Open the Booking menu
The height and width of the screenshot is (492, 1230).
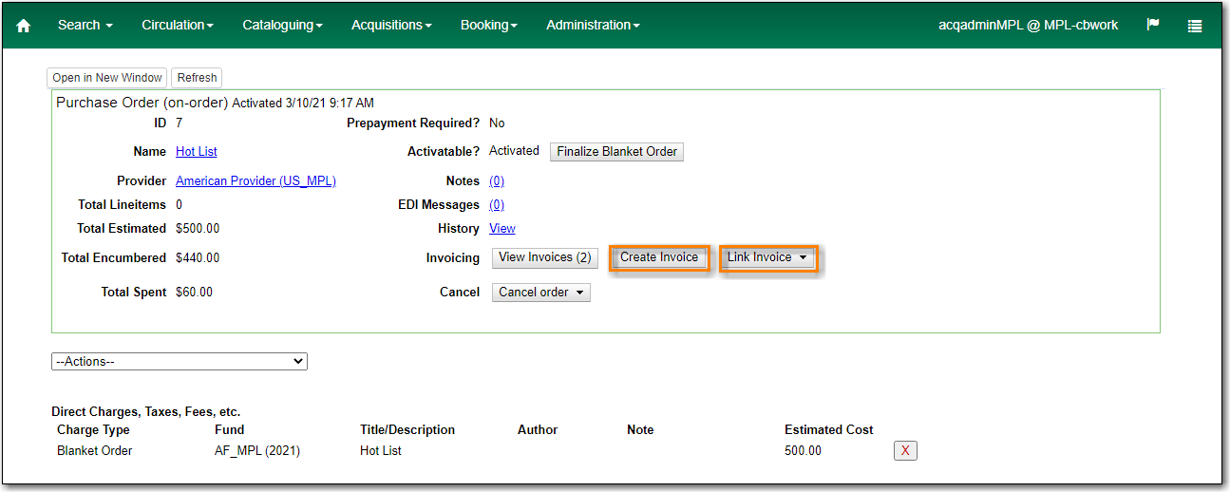click(488, 25)
